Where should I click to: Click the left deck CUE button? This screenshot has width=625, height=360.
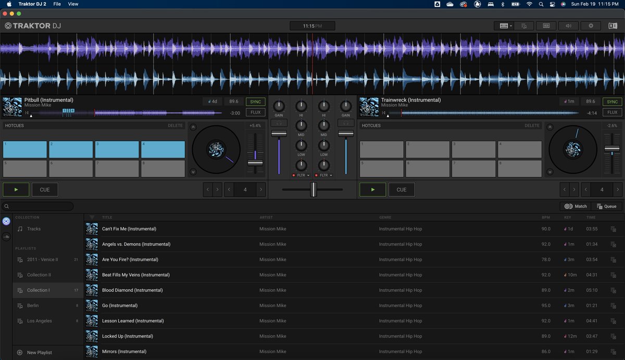45,190
